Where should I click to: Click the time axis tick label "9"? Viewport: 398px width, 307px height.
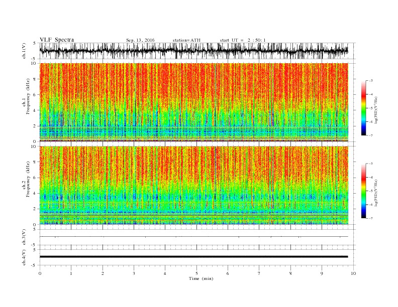click(x=322, y=273)
